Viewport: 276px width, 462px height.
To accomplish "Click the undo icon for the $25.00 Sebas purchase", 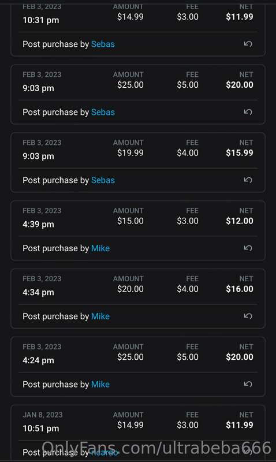I will pos(248,112).
